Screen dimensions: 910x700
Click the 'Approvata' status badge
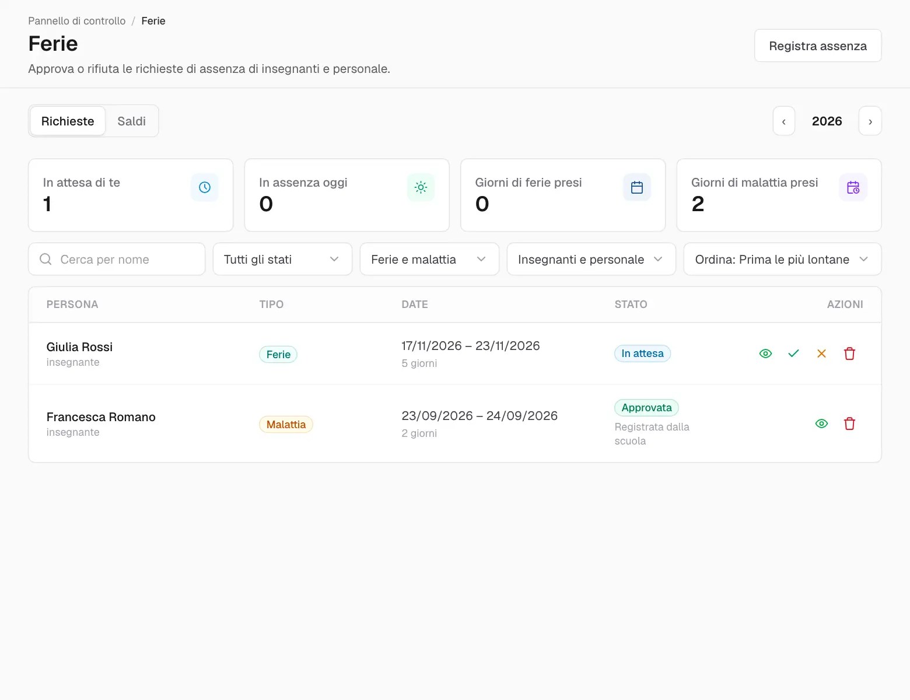(x=646, y=408)
